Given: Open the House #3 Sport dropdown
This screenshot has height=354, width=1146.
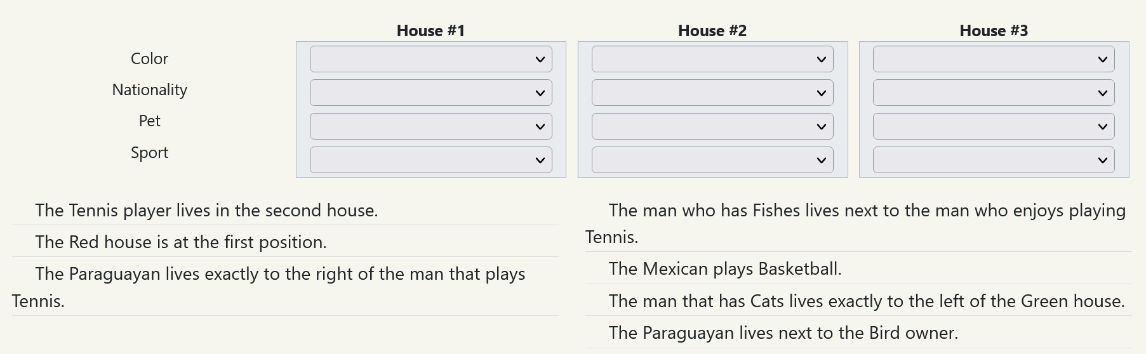Looking at the screenshot, I should pyautogui.click(x=993, y=160).
